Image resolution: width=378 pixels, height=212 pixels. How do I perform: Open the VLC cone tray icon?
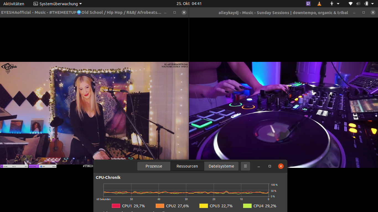319,4
